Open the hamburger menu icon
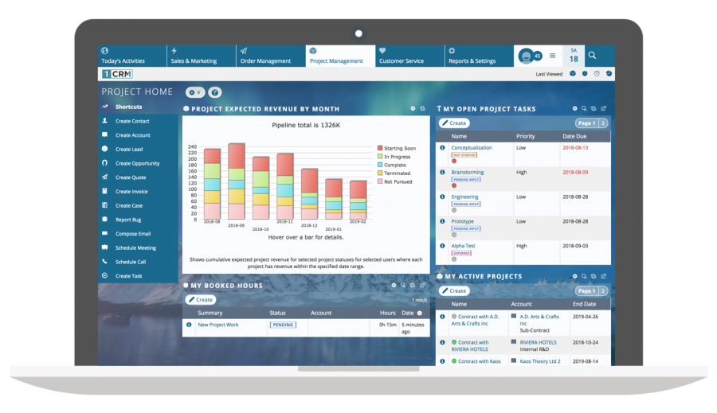717x413 pixels. [x=552, y=56]
